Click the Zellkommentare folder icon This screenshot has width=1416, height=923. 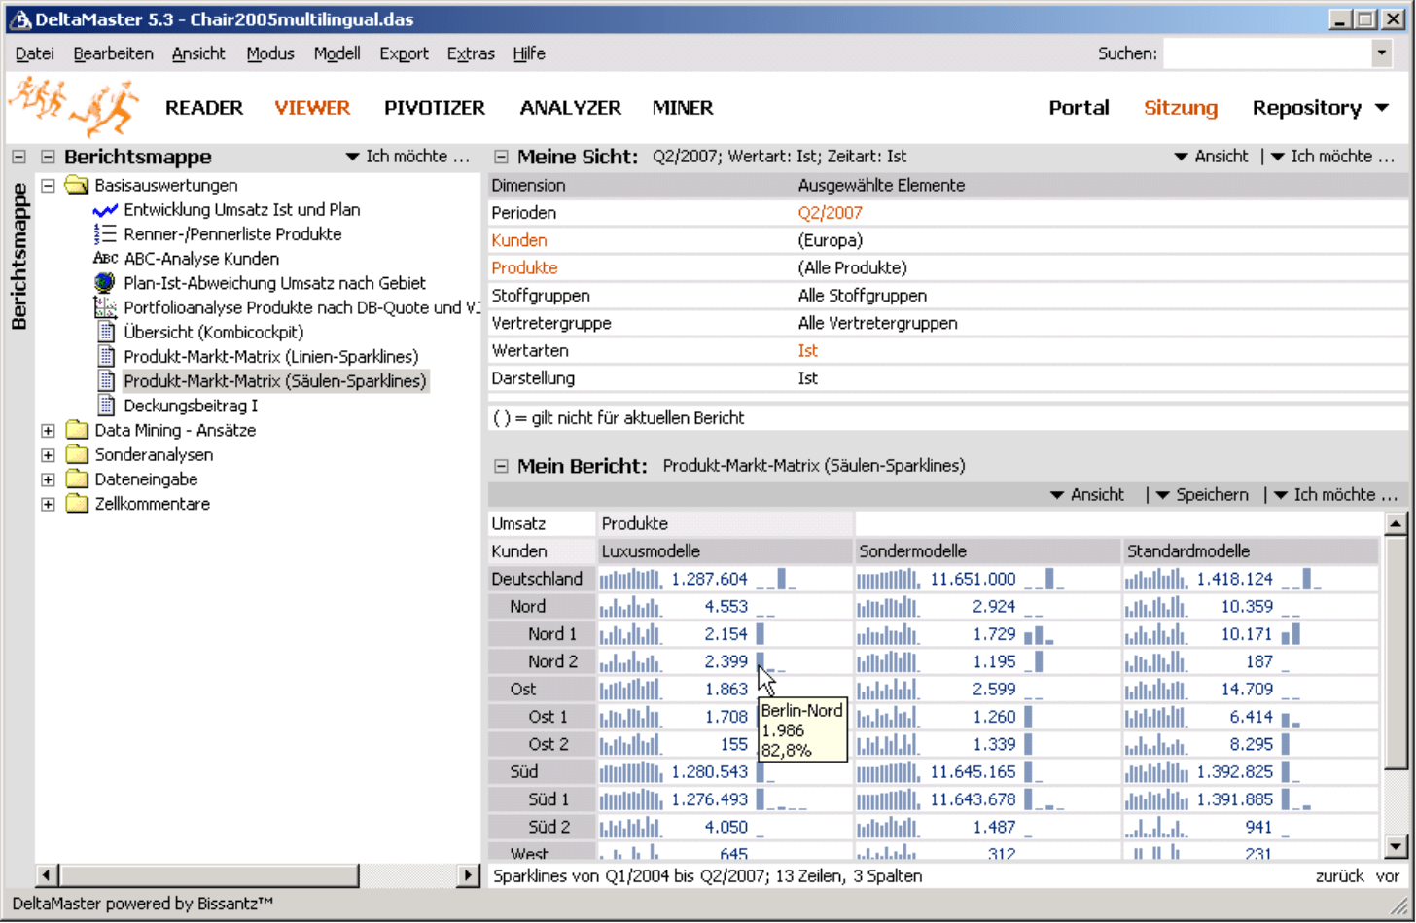coord(77,504)
